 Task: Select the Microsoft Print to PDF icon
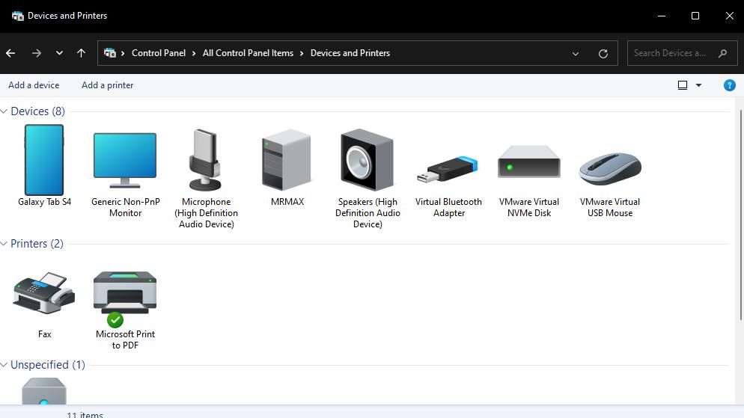point(125,298)
